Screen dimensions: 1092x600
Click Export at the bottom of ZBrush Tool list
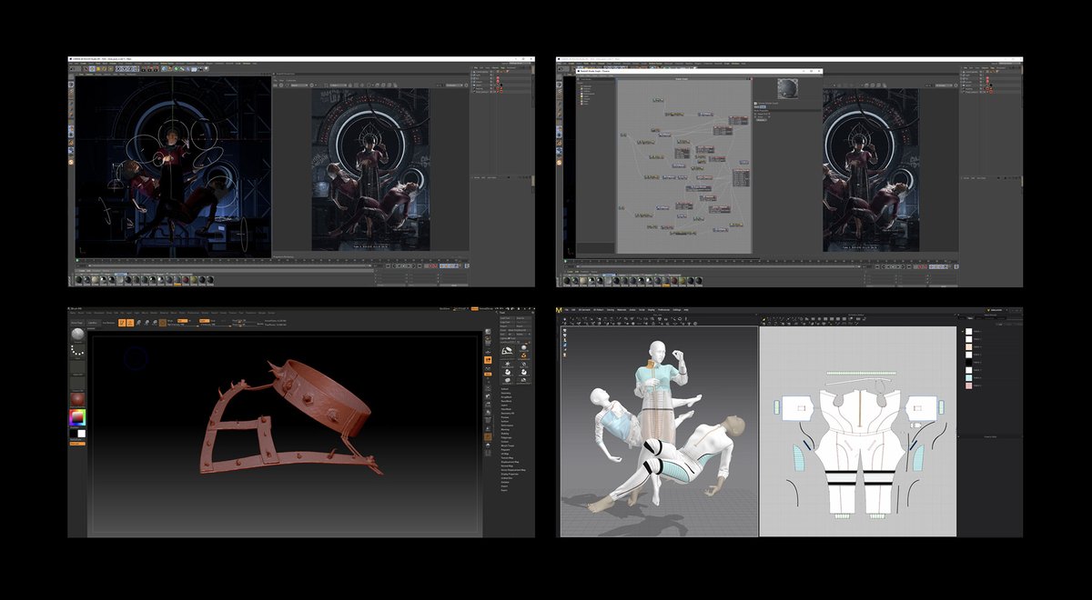pos(504,490)
